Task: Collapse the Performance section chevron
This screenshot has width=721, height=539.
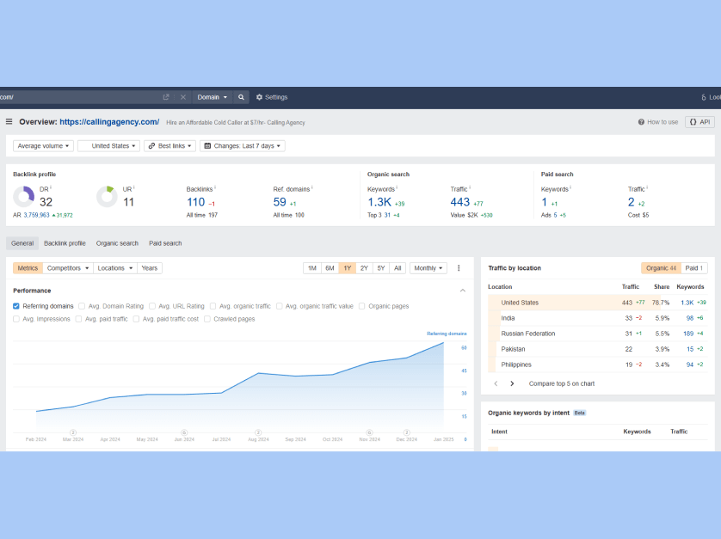Action: tap(463, 291)
